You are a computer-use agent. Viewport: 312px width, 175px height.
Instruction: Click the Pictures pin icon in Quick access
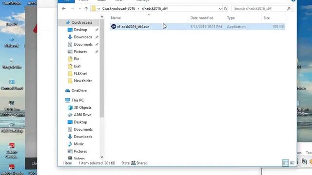[x=97, y=52]
